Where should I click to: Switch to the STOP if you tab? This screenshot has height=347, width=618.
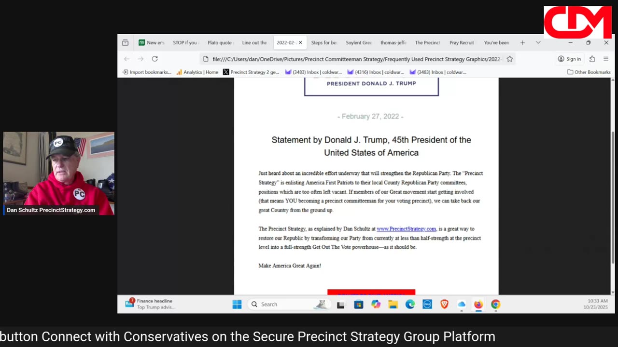click(185, 42)
